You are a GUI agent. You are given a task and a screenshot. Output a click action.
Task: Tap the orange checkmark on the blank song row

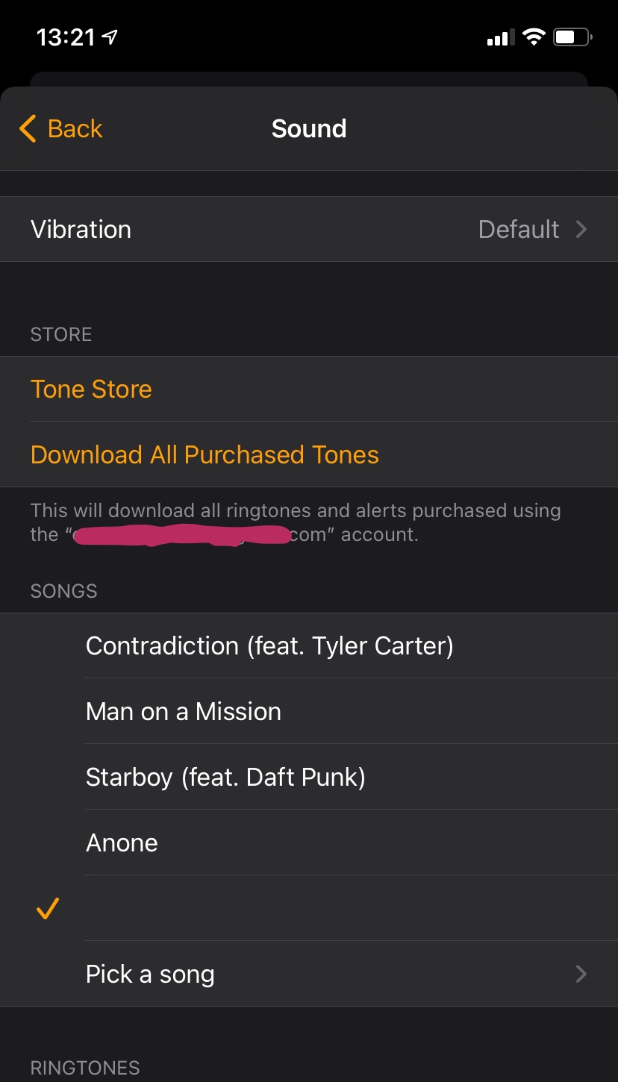click(47, 908)
